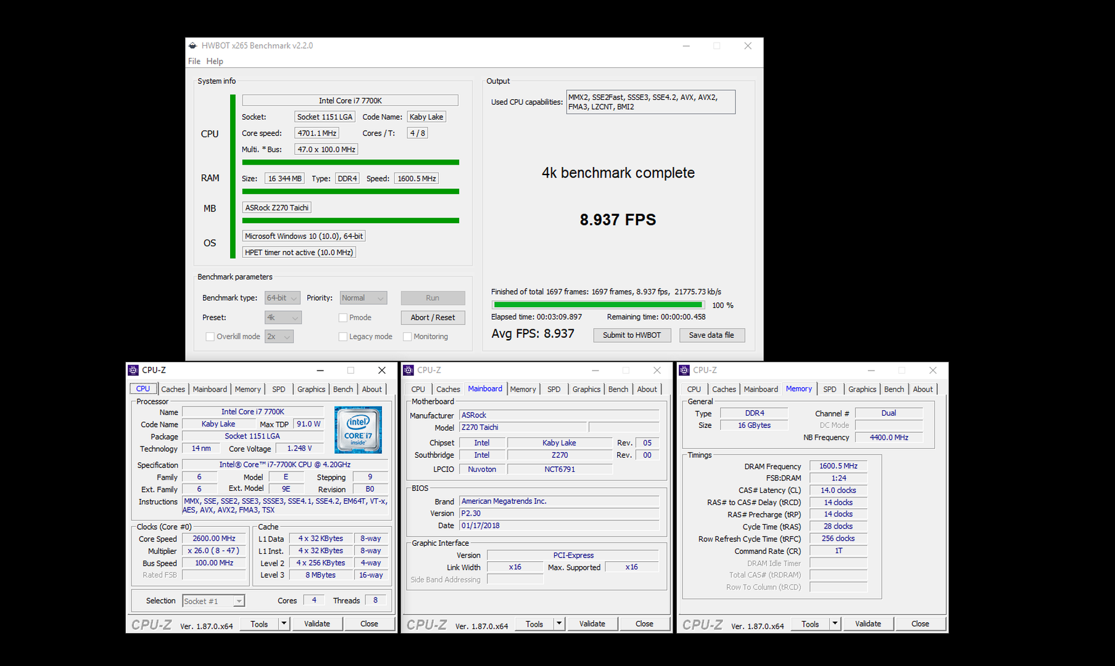The height and width of the screenshot is (666, 1115).
Task: Toggle the Pmode checkbox
Action: 343,318
